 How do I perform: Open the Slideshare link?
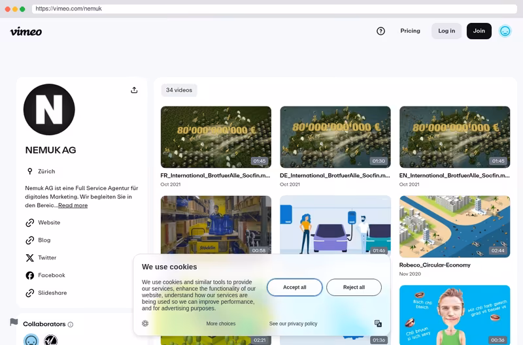coord(52,293)
